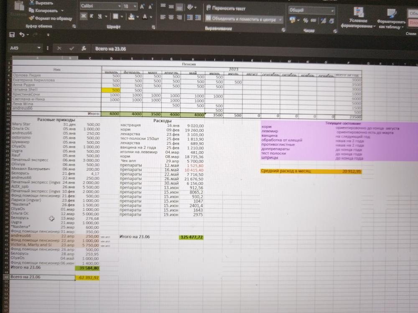Toggle italic formatting (К) button
The height and width of the screenshot is (313, 418).
(x=92, y=16)
